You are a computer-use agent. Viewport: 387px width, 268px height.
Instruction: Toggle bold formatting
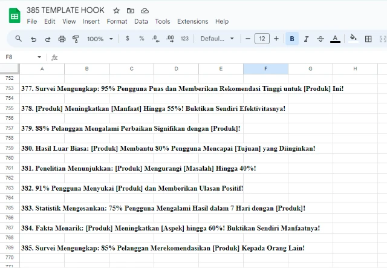292,39
